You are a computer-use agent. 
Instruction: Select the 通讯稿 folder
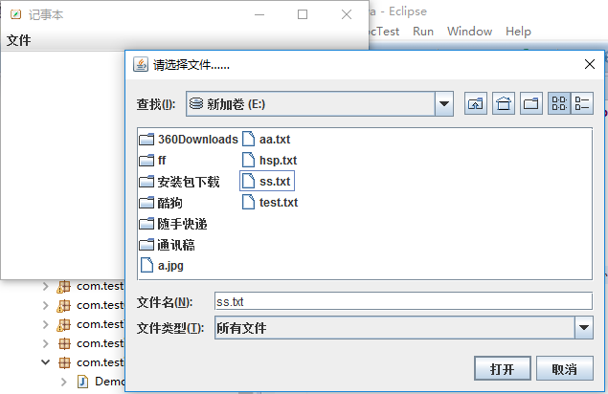[167, 245]
